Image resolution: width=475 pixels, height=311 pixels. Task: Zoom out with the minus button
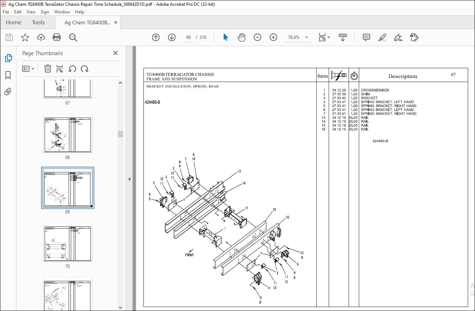[x=257, y=37]
